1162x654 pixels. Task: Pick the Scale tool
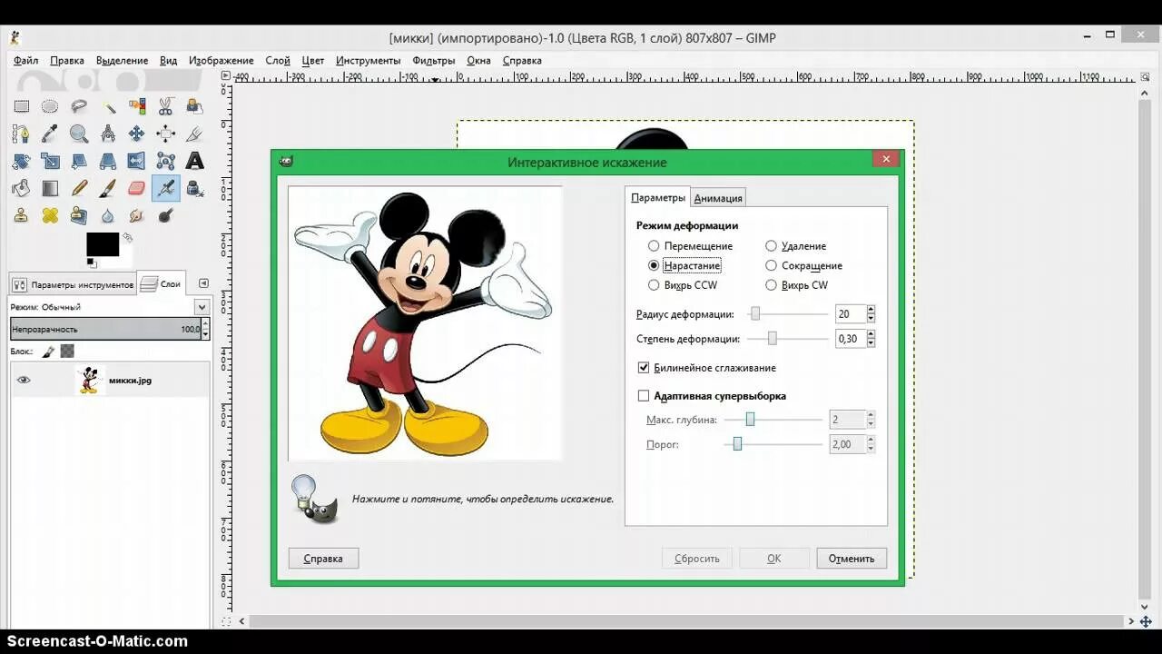click(50, 162)
